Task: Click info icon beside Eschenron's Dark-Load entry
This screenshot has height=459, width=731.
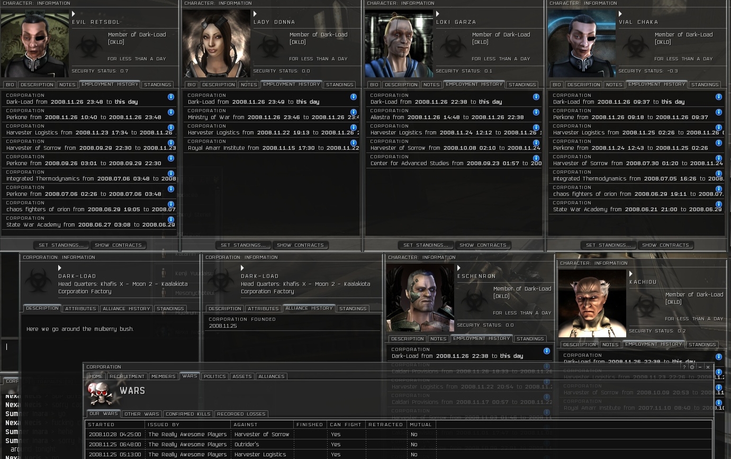Action: tap(547, 351)
